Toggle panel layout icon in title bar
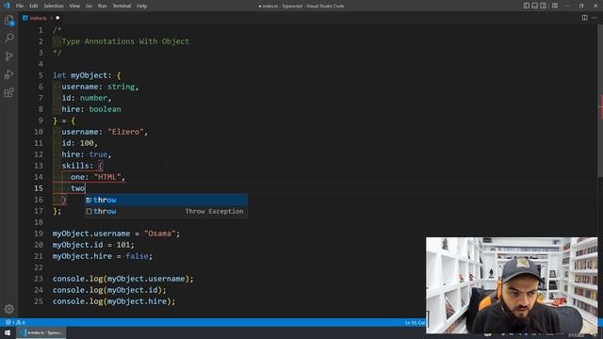 [x=534, y=6]
